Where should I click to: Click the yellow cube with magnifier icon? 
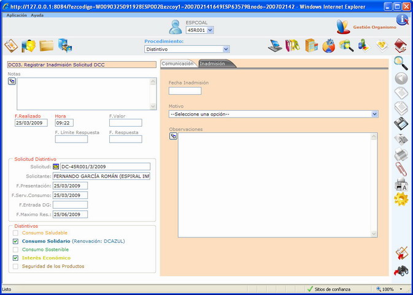[x=346, y=46]
